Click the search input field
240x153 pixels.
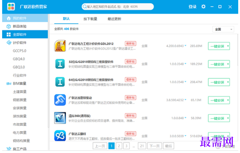118,6
